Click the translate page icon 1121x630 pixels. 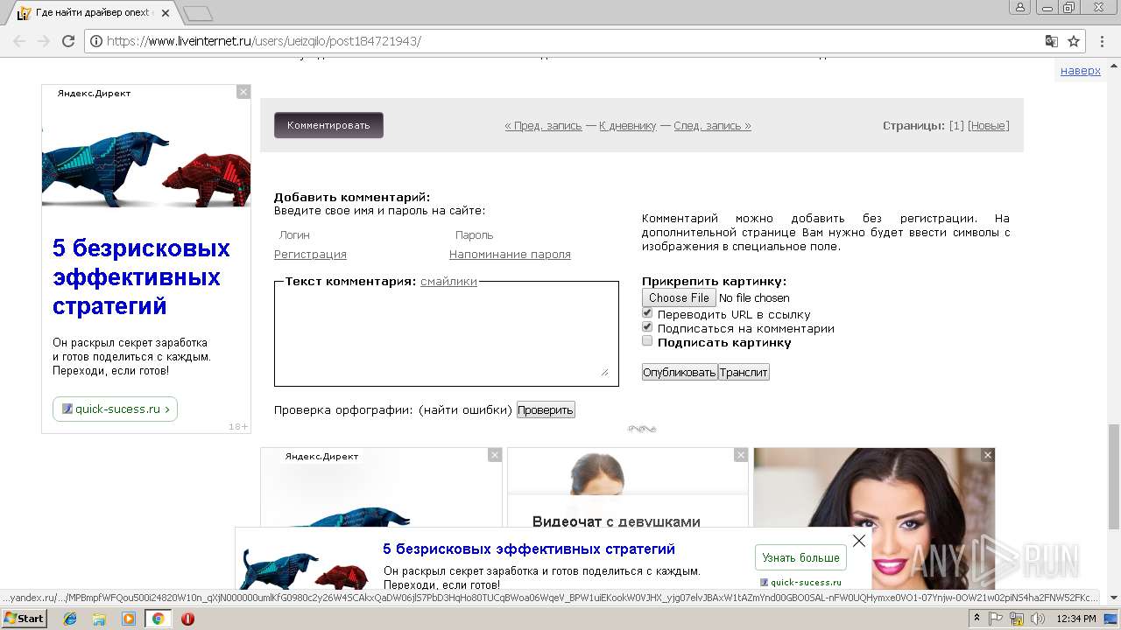coord(1052,41)
